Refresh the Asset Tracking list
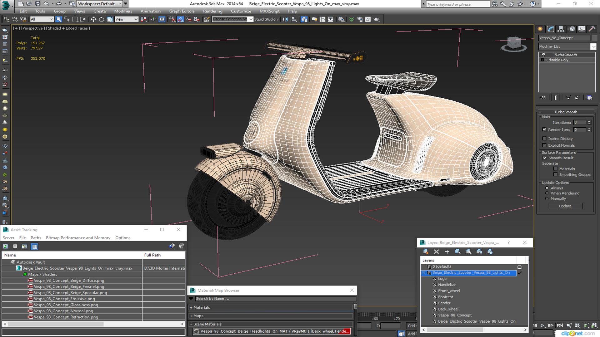This screenshot has height=337, width=600. (5, 247)
